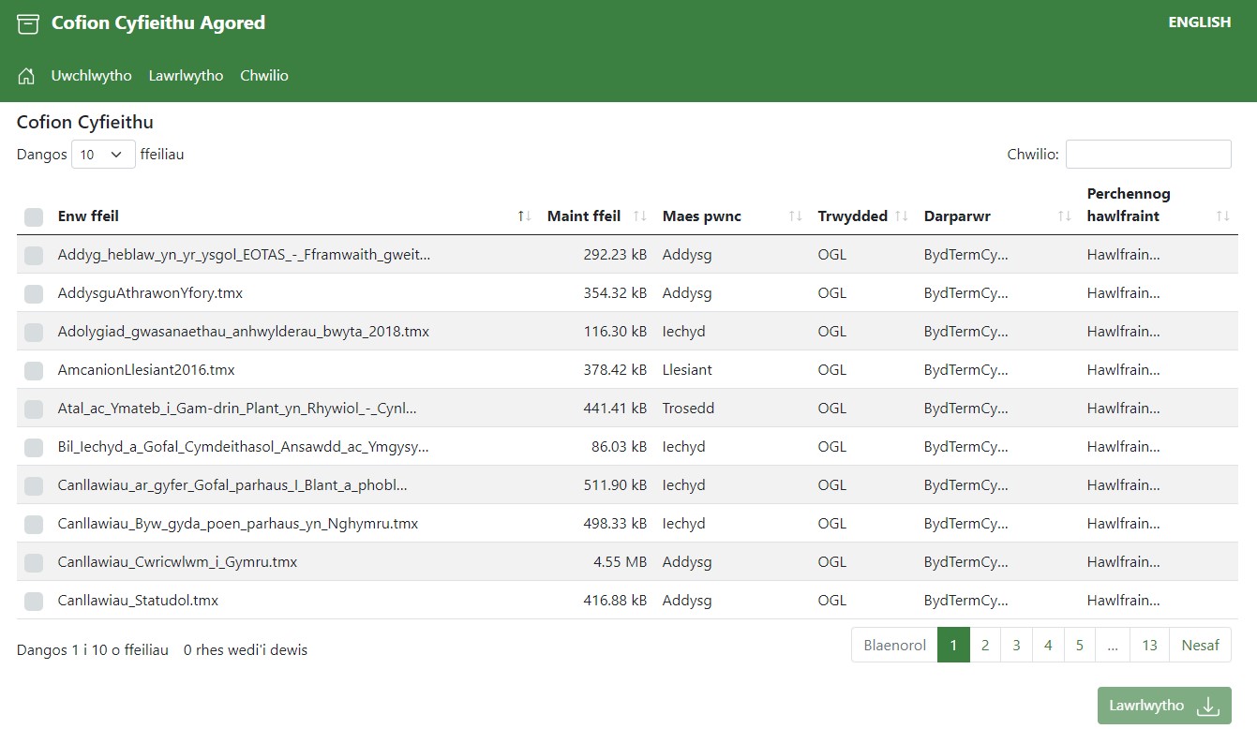1257x729 pixels.
Task: Open the Dangos entries-per-page dropdown
Action: [103, 155]
